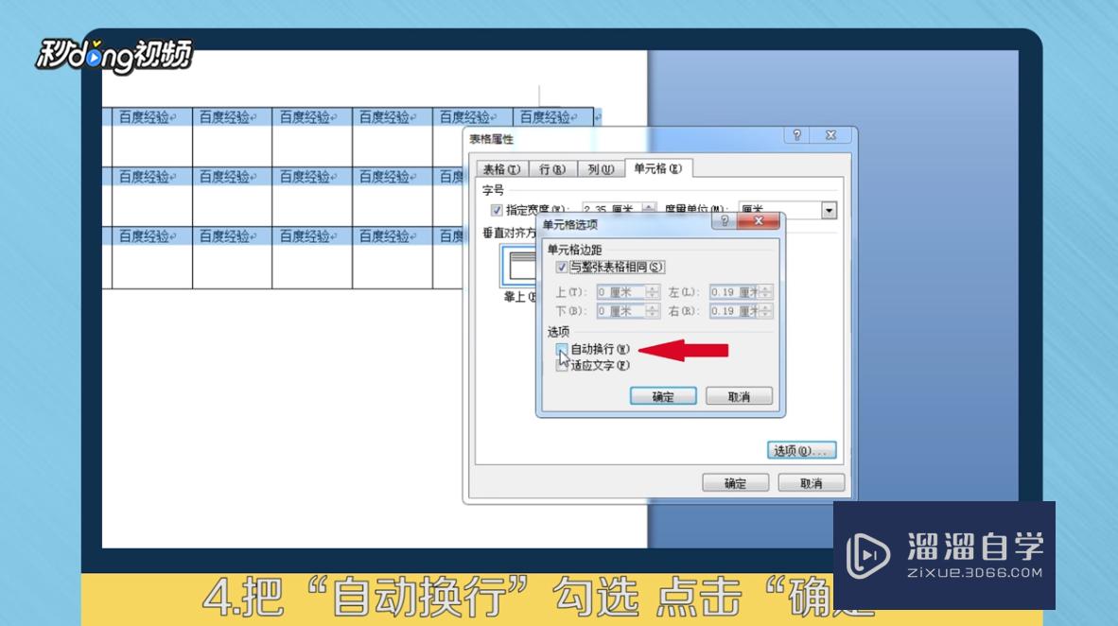Click the 右 margin input field
This screenshot has height=626, width=1118.
click(x=734, y=311)
